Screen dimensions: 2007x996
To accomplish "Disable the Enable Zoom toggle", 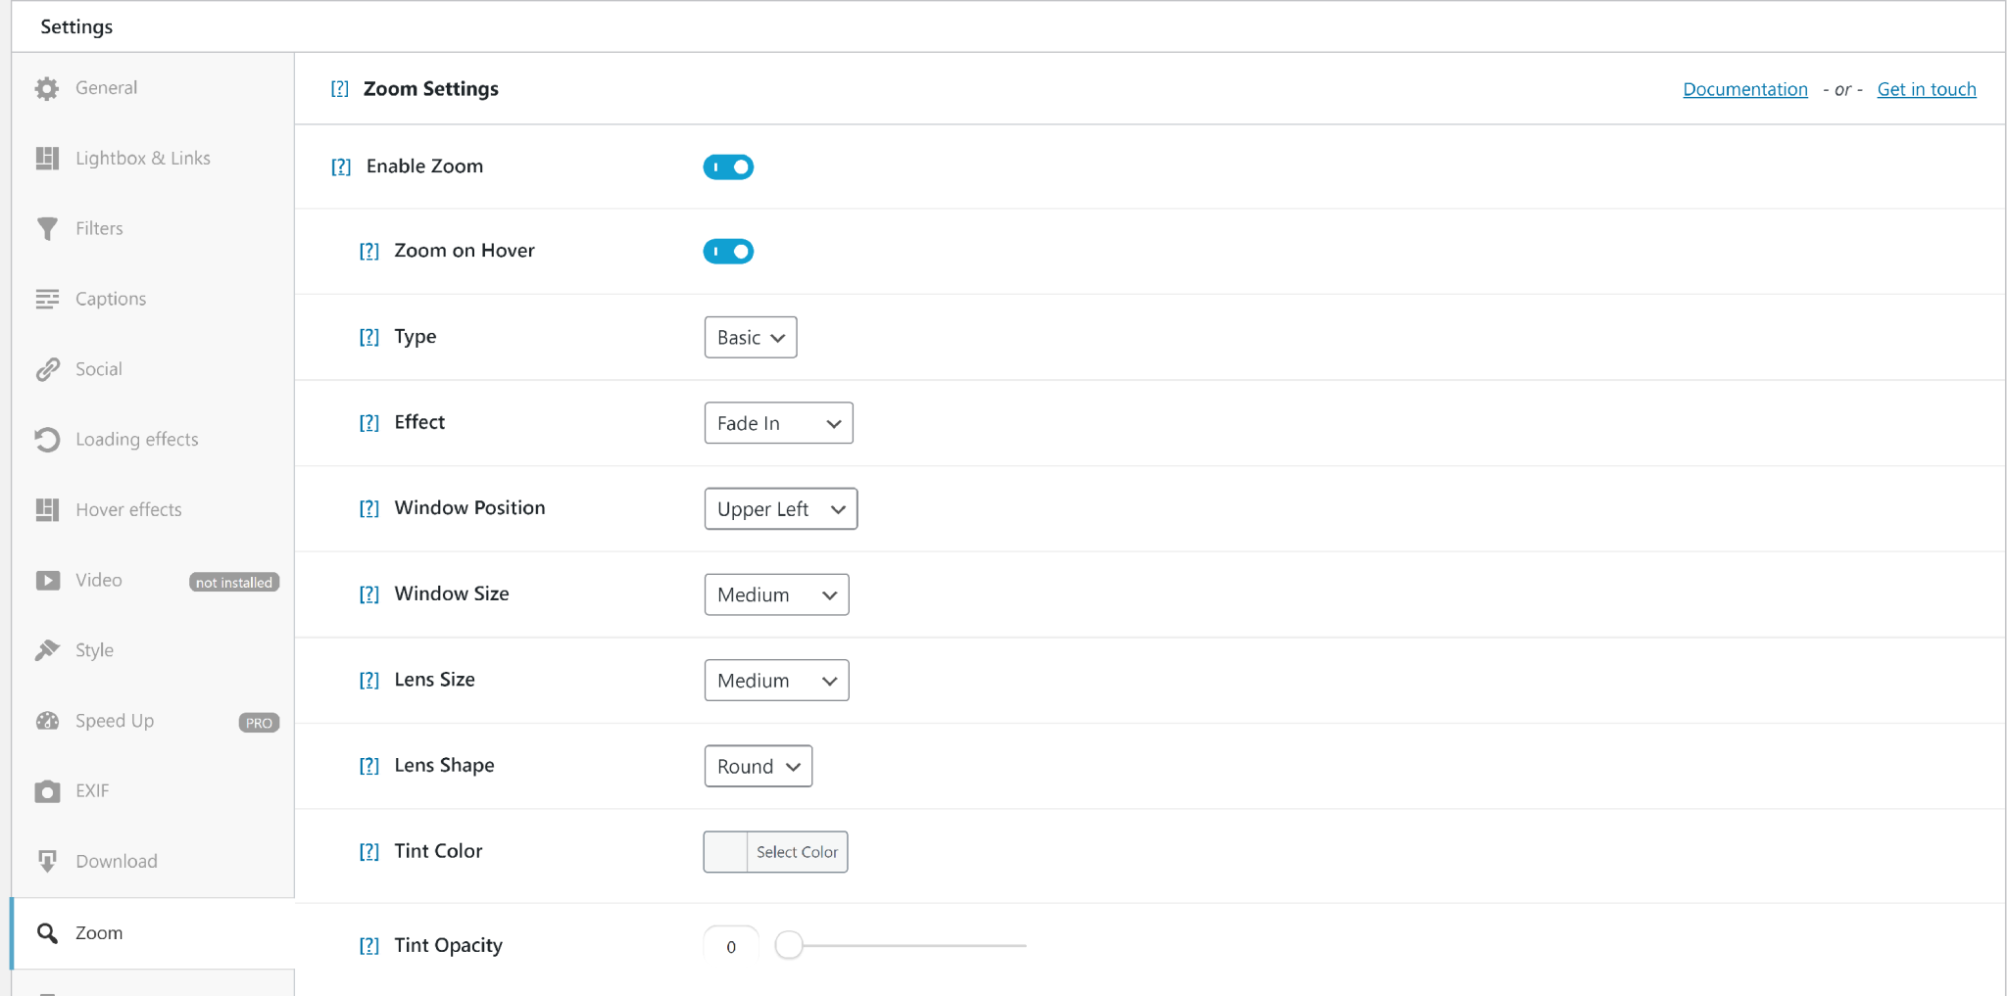I will (x=728, y=167).
